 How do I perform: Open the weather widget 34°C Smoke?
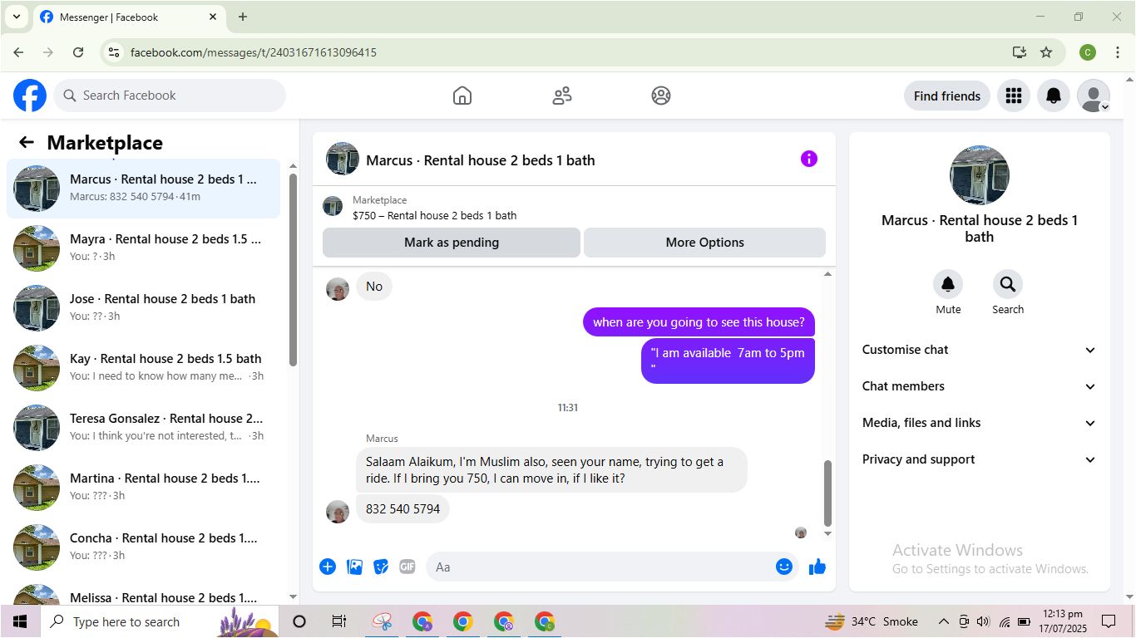871,621
